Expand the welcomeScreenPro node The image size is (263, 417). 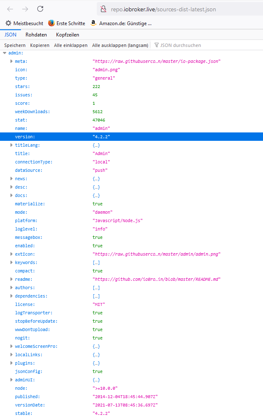(x=11, y=346)
